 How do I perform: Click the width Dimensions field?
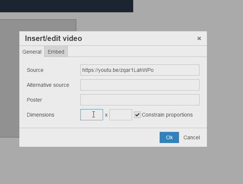[92, 115]
